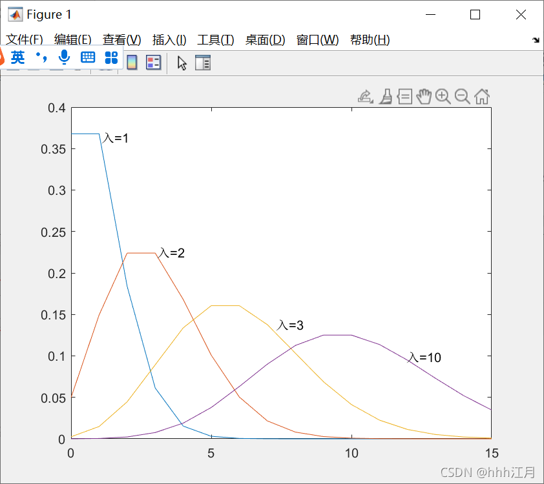Click the dock figure arrow in menu bar
The width and height of the screenshot is (544, 484).
(x=536, y=40)
